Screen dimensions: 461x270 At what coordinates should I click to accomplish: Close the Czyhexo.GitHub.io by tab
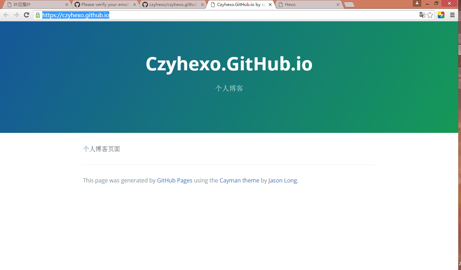[x=270, y=5]
